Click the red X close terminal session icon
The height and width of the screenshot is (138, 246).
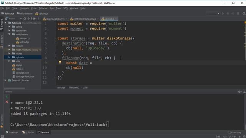click(x=7, y=102)
